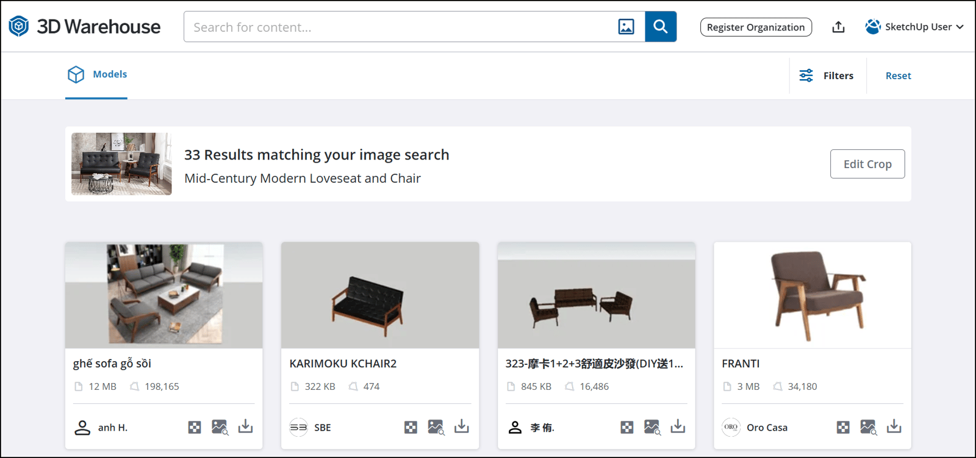Reset the search filters

pos(898,76)
